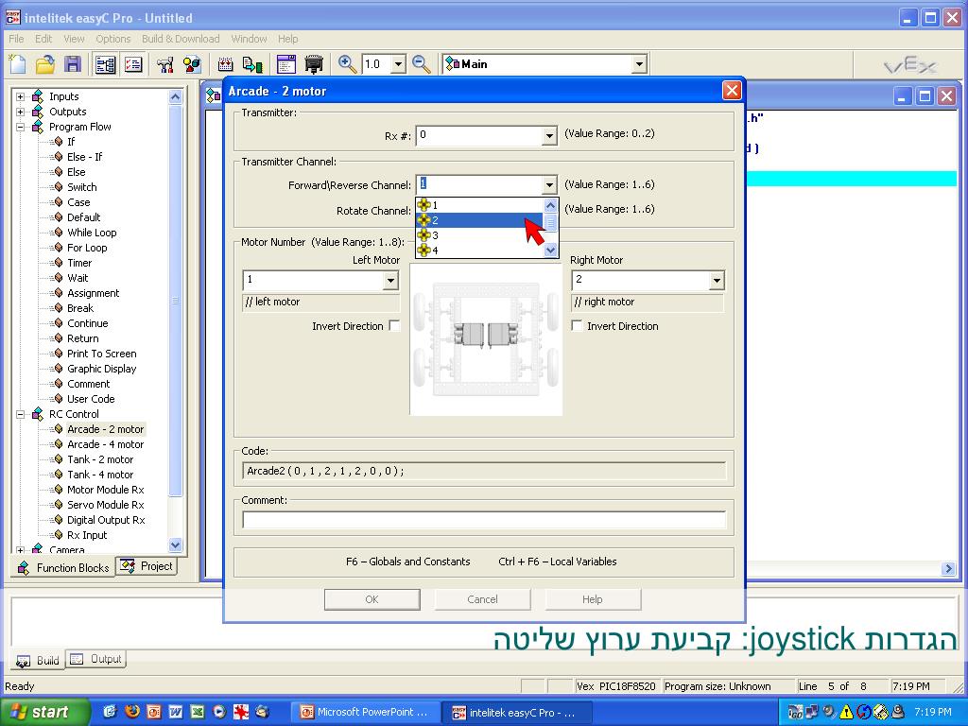This screenshot has height=726, width=968.
Task: Open a project using the folder icon
Action: (45, 64)
